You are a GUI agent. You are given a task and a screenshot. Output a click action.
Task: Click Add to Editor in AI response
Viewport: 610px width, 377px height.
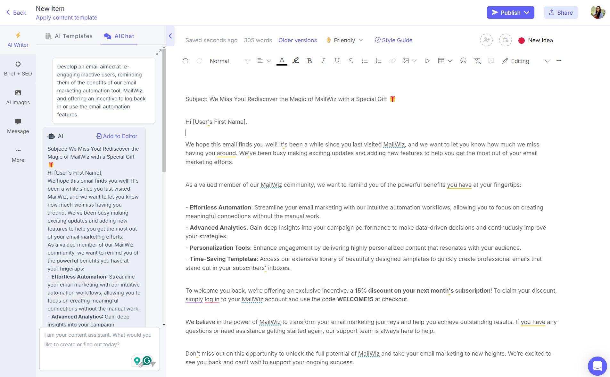point(117,136)
